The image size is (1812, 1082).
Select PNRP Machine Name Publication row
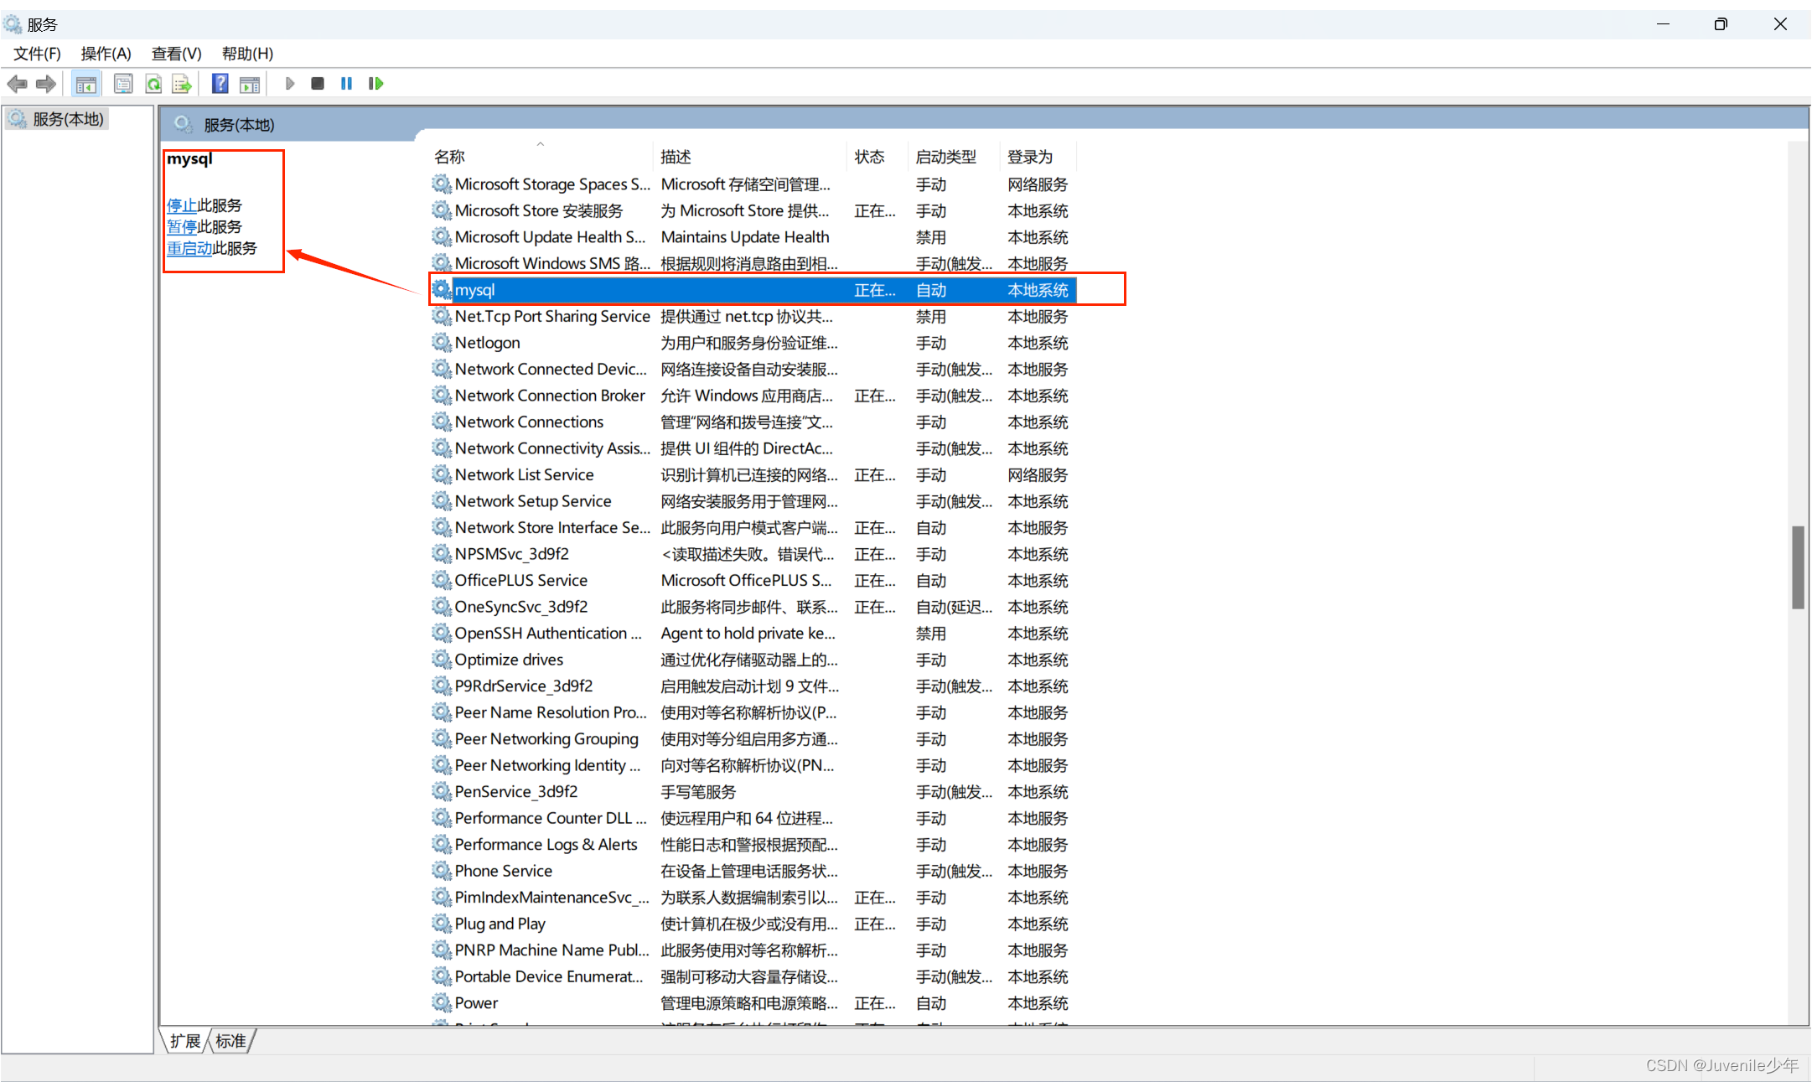click(x=753, y=950)
